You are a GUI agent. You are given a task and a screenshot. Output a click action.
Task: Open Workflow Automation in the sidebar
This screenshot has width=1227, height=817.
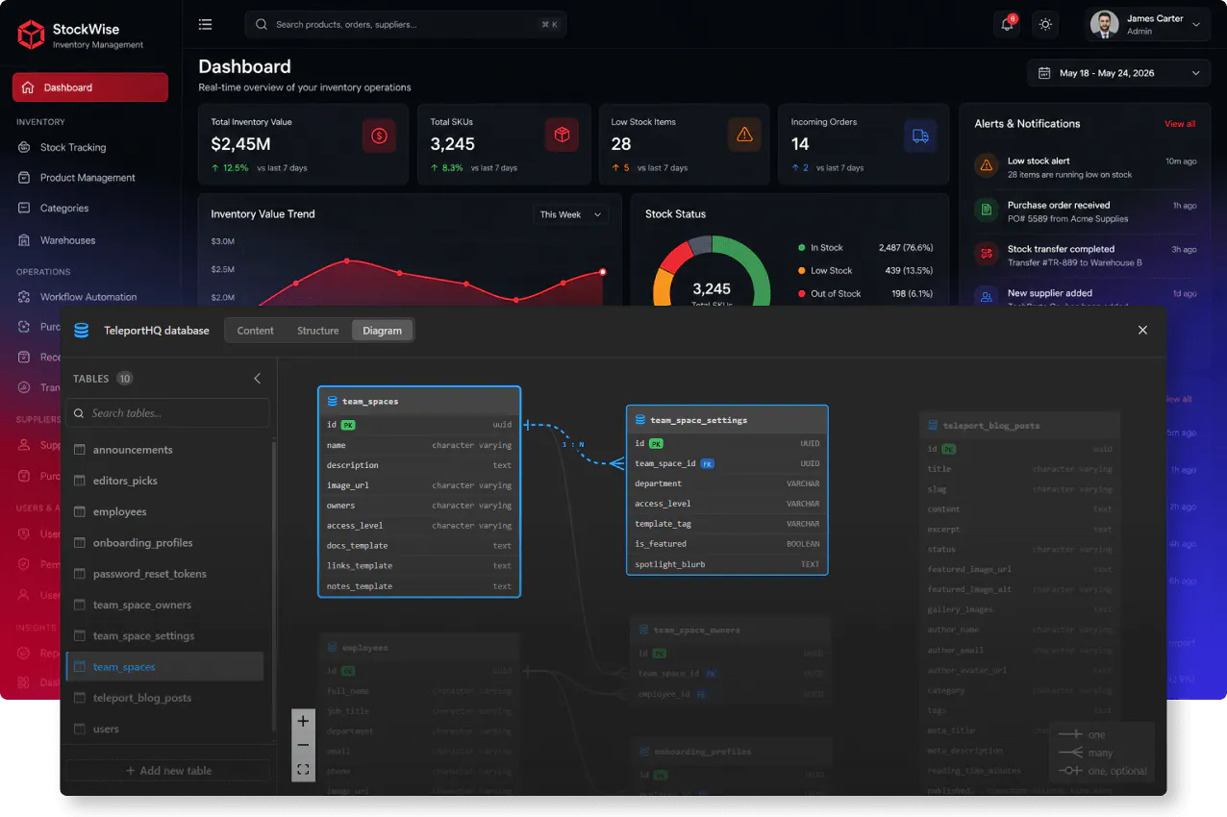point(90,297)
